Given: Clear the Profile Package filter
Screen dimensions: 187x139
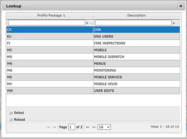Looking at the screenshot, I should [87, 23].
